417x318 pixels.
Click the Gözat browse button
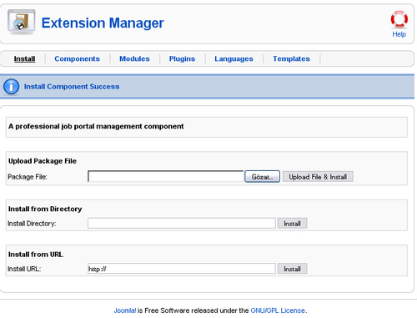262,177
